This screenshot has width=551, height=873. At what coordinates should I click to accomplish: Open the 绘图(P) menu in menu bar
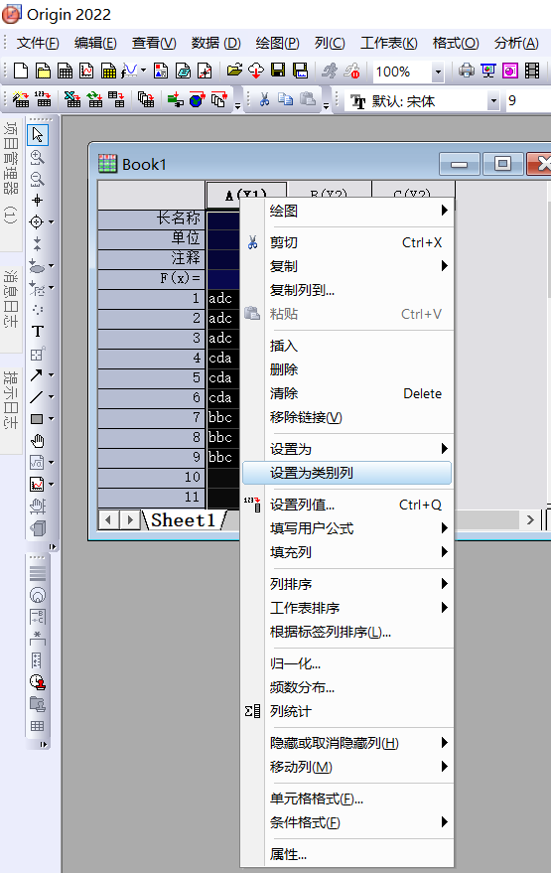277,43
